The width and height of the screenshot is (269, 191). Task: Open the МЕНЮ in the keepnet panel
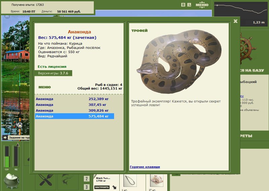coord(45,87)
